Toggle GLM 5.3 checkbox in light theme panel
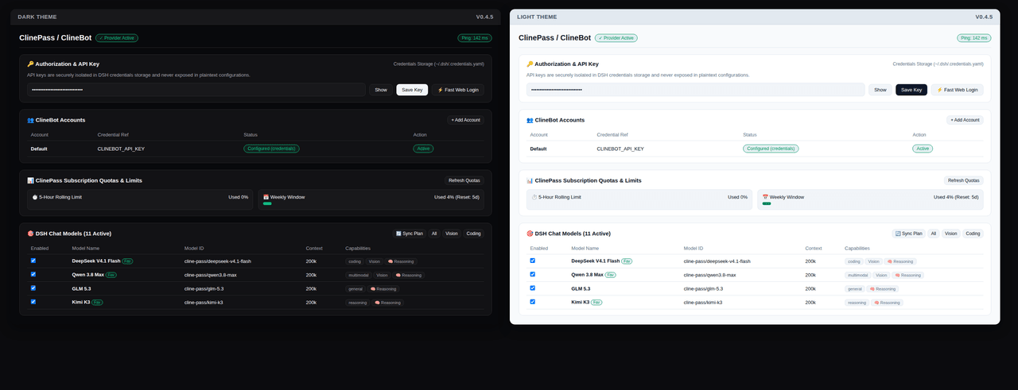The image size is (1018, 390). click(533, 288)
